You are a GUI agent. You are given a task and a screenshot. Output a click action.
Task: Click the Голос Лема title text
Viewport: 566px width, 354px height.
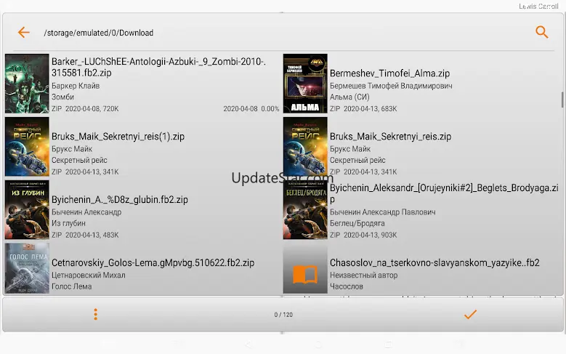pos(71,286)
